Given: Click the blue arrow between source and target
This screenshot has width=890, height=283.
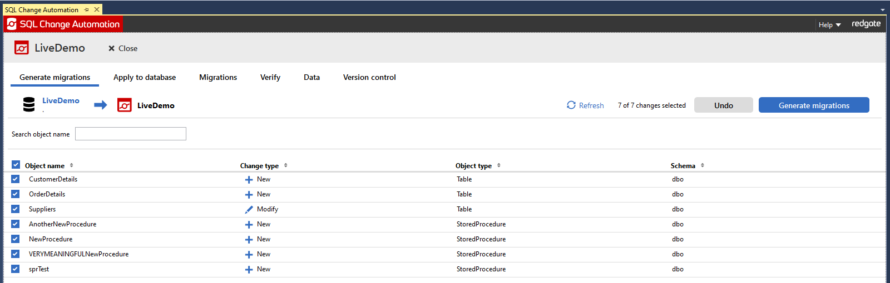Looking at the screenshot, I should point(100,105).
